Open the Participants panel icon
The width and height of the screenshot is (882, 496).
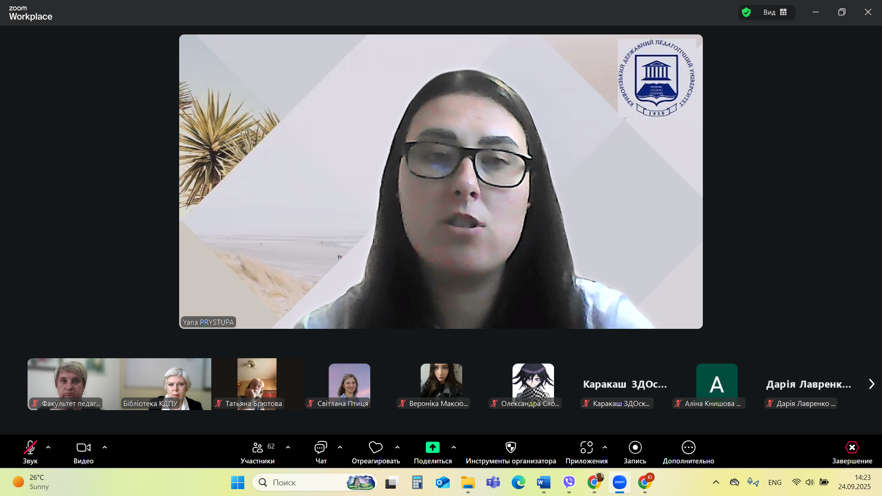pyautogui.click(x=258, y=447)
